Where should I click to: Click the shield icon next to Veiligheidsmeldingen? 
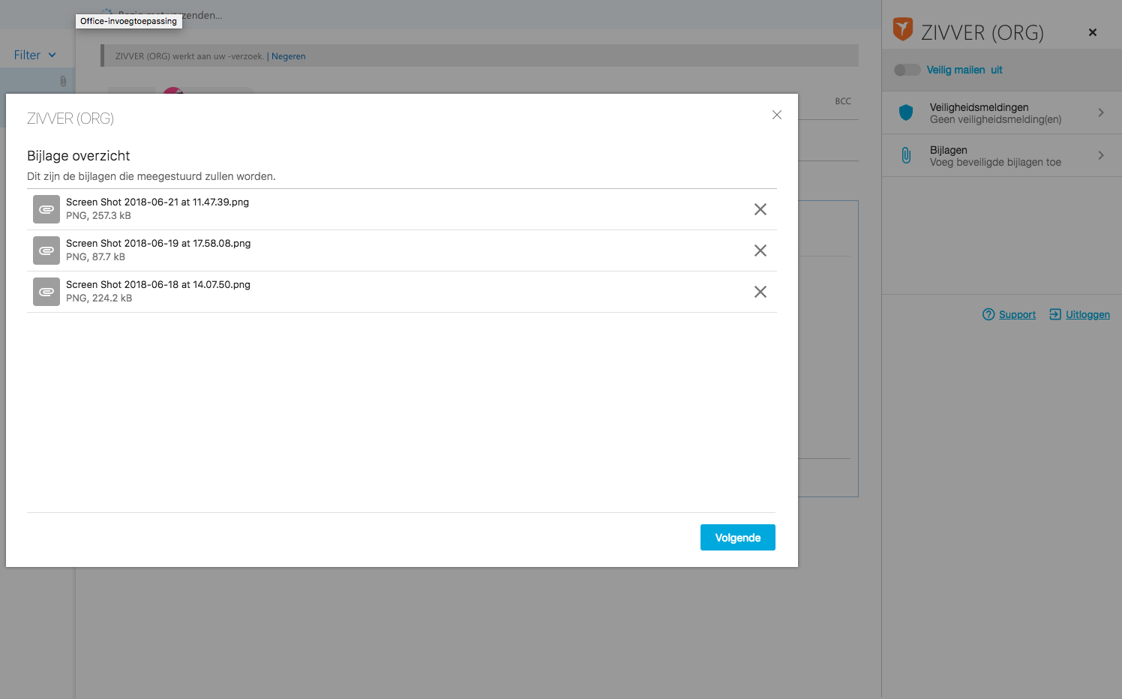tap(906, 112)
